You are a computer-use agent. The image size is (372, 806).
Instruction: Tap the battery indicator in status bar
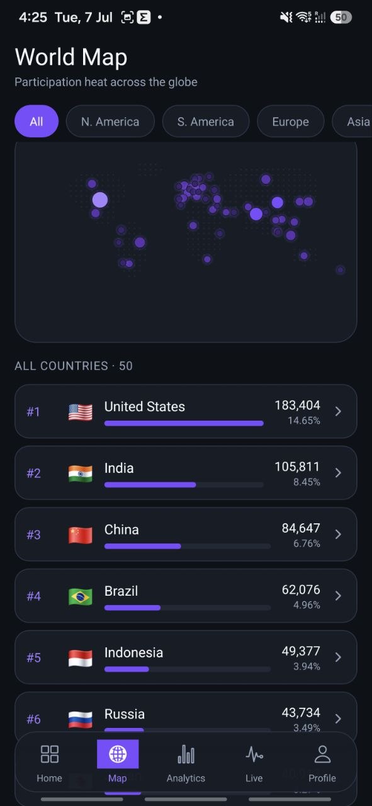[x=341, y=18]
